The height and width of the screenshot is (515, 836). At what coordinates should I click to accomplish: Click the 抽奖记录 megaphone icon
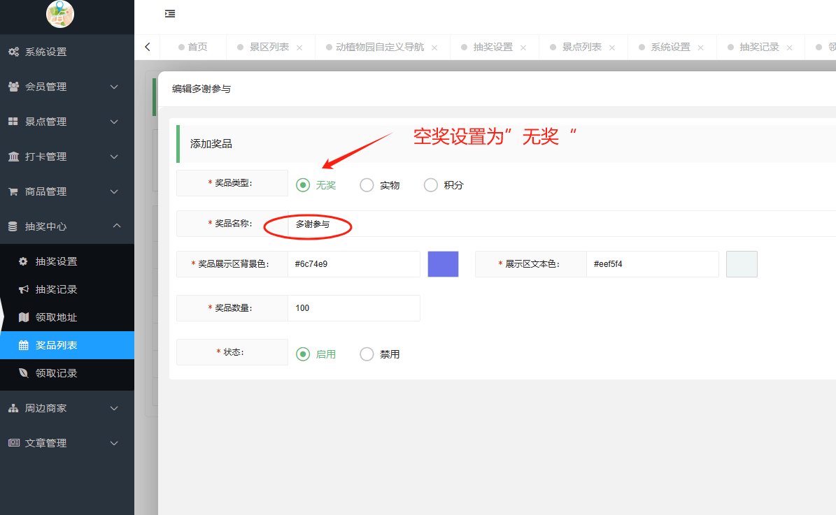click(24, 289)
